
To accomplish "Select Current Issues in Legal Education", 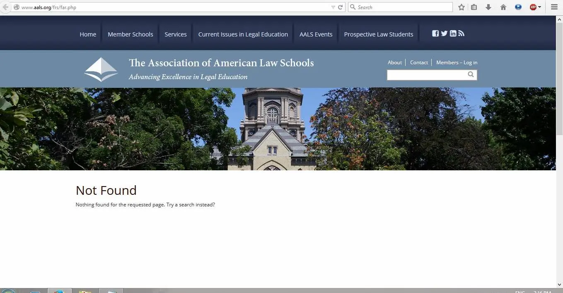I will 243,34.
